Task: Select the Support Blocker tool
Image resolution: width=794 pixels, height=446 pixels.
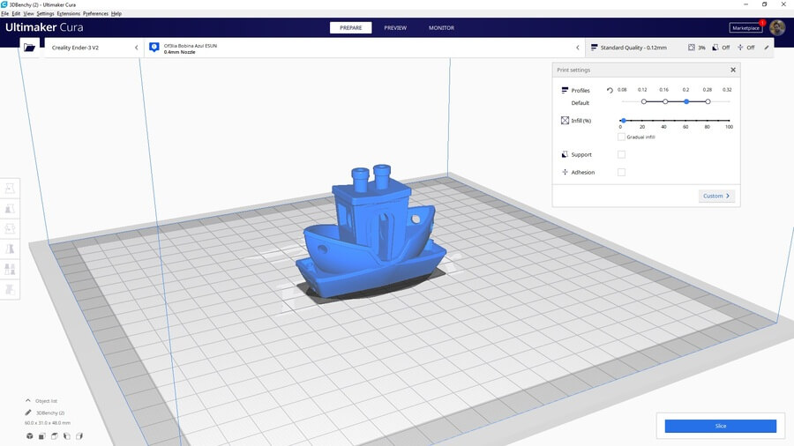Action: (x=10, y=289)
